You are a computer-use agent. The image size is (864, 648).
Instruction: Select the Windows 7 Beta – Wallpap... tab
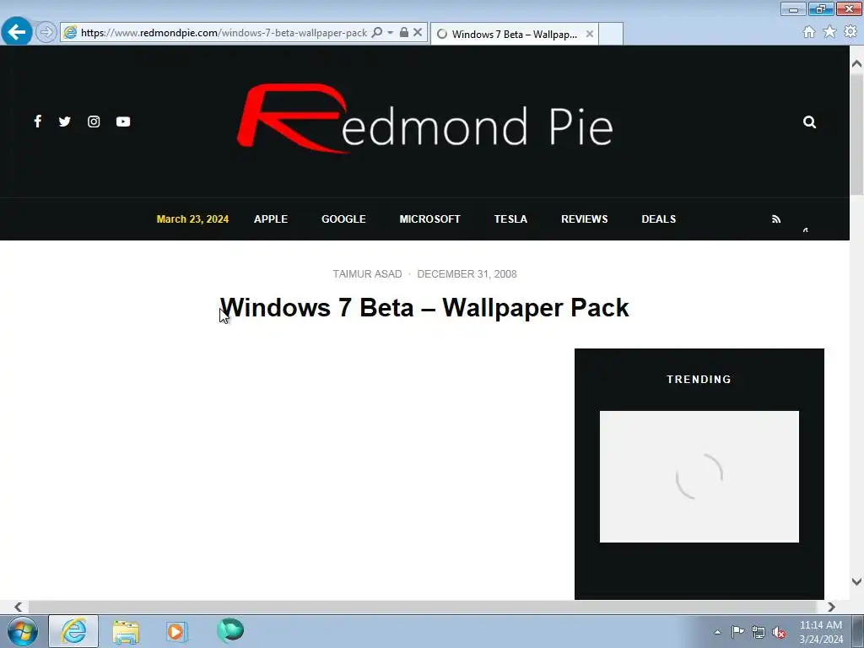(x=514, y=34)
